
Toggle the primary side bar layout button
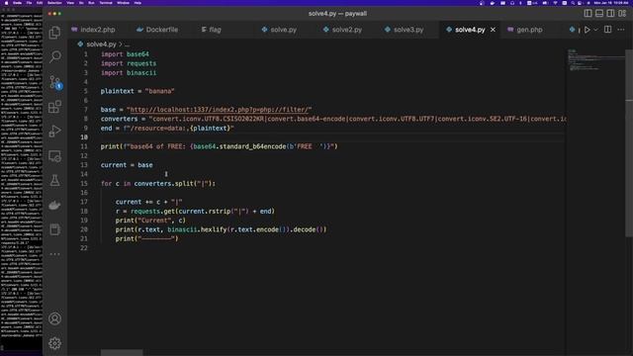tap(588, 13)
